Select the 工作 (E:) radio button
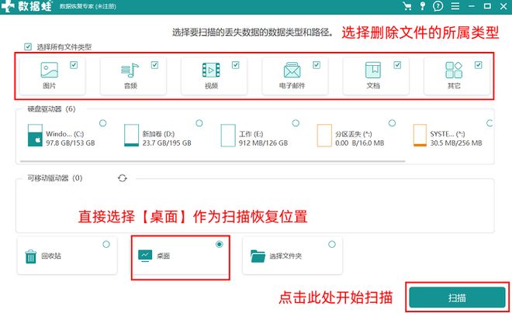 coord(296,123)
